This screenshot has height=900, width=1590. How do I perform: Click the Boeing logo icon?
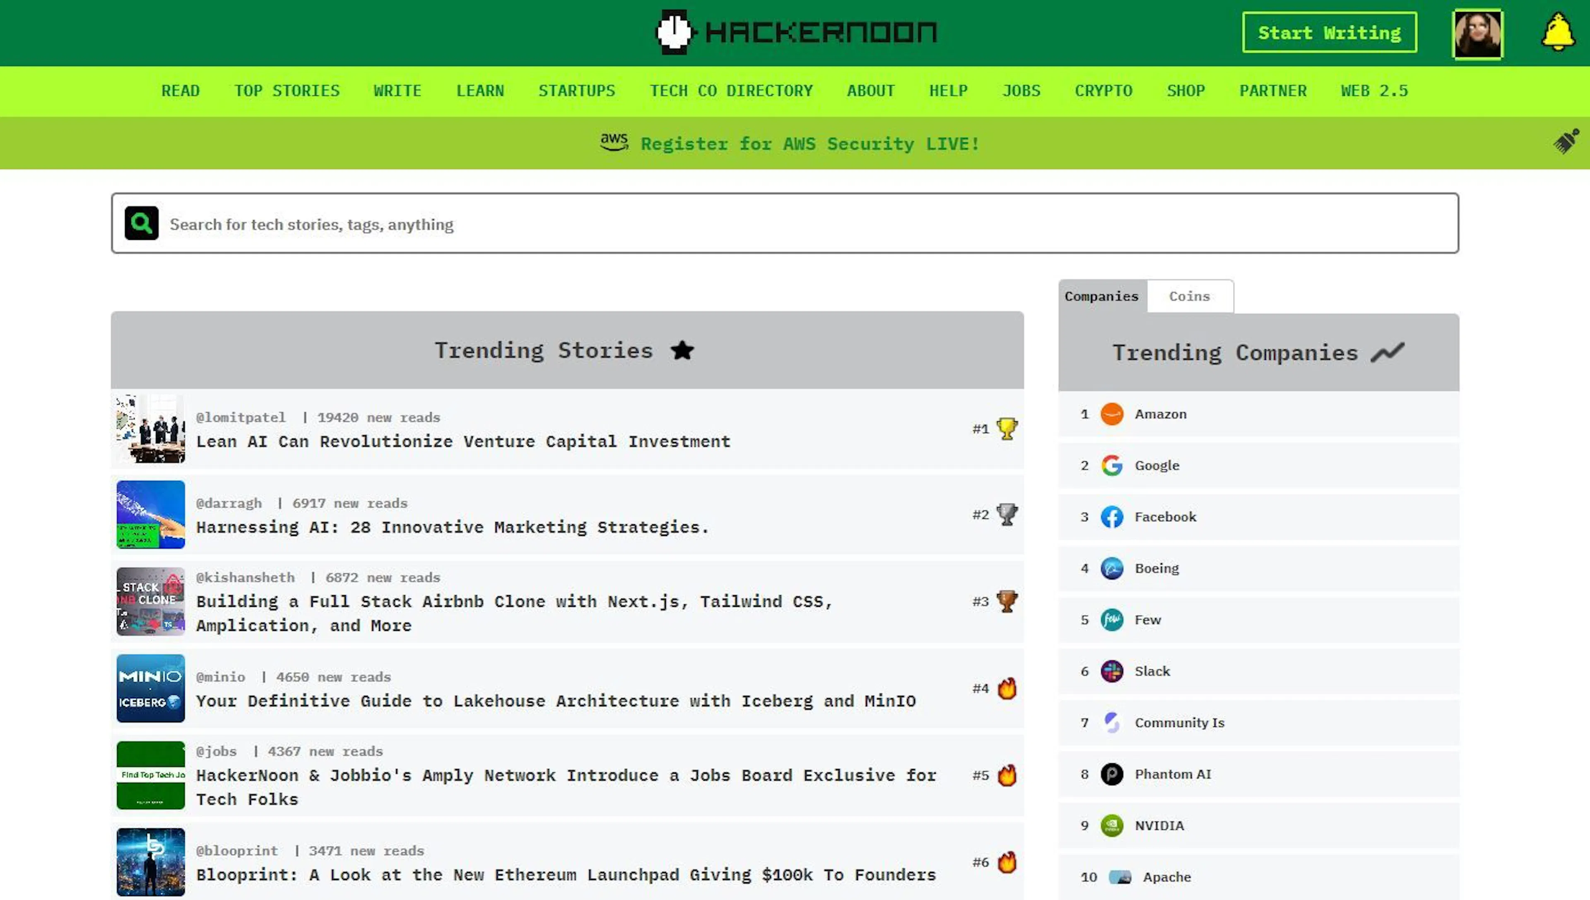[1112, 568]
